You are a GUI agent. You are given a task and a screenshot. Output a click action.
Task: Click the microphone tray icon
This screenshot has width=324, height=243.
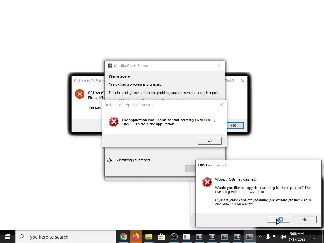[268, 237]
